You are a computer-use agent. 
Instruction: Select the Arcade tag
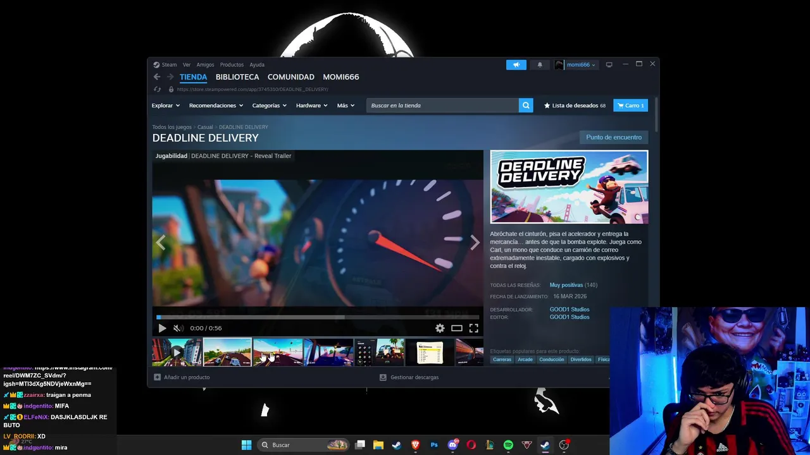[525, 360]
